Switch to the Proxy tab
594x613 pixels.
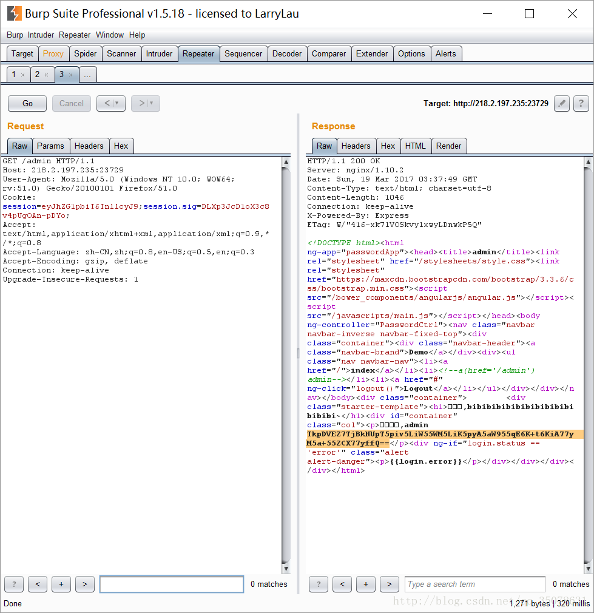pyautogui.click(x=53, y=54)
